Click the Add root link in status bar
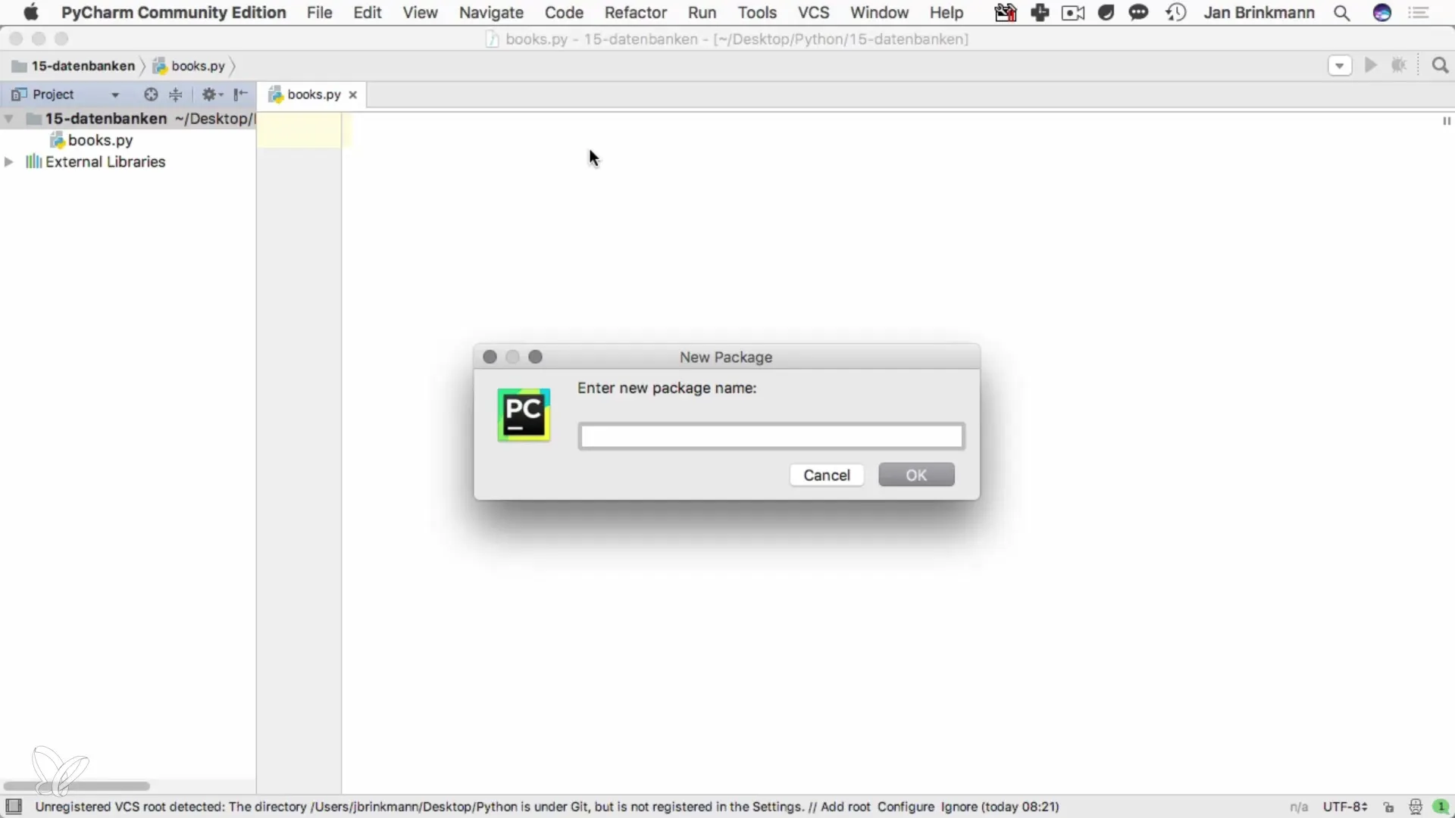The height and width of the screenshot is (818, 1455). [x=845, y=807]
